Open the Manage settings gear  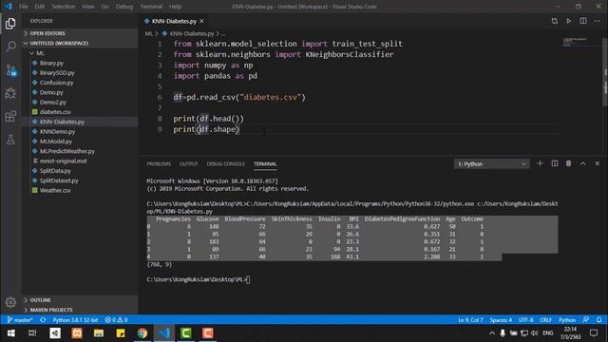[x=10, y=302]
